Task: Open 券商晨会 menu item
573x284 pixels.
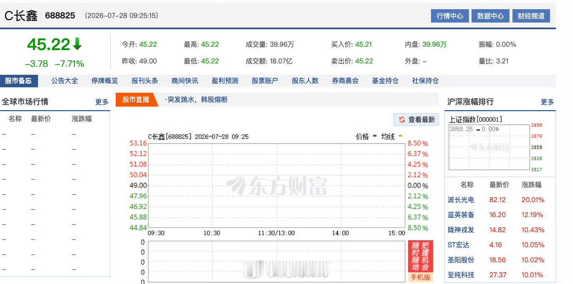Action: pos(345,81)
